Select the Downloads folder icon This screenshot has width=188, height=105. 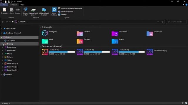pos(150,34)
